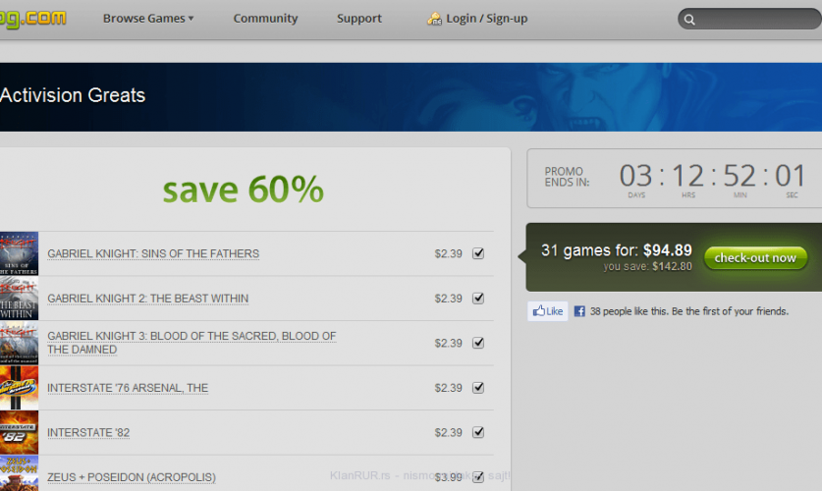Open Gabriel Knight 2 cover thumbnail

pyautogui.click(x=19, y=299)
